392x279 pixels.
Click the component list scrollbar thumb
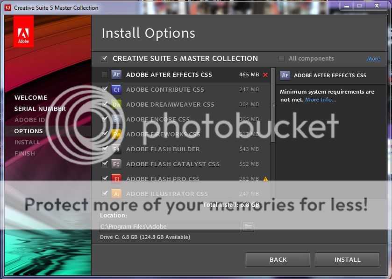tap(273, 105)
